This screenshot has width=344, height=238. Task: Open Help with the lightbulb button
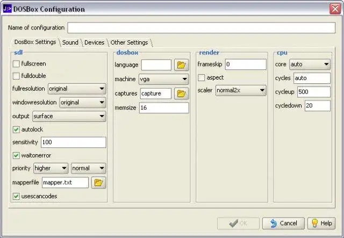pyautogui.click(x=321, y=223)
